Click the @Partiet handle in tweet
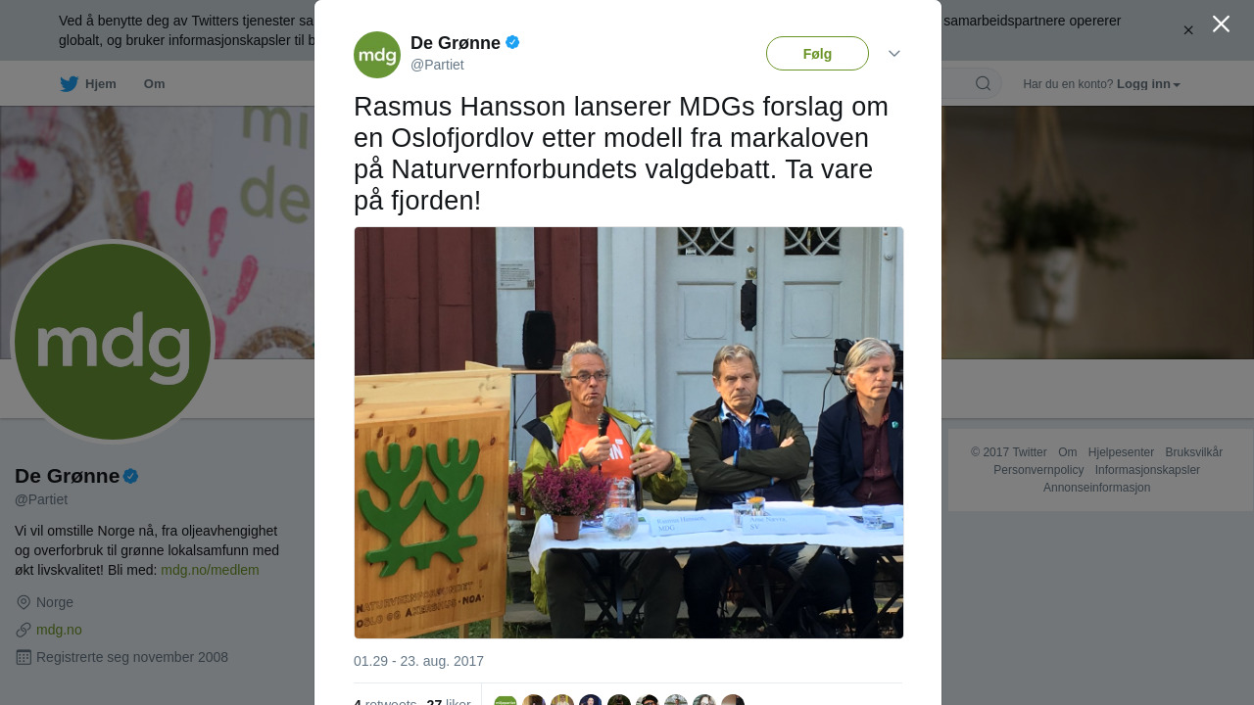The width and height of the screenshot is (1254, 705). point(437,65)
